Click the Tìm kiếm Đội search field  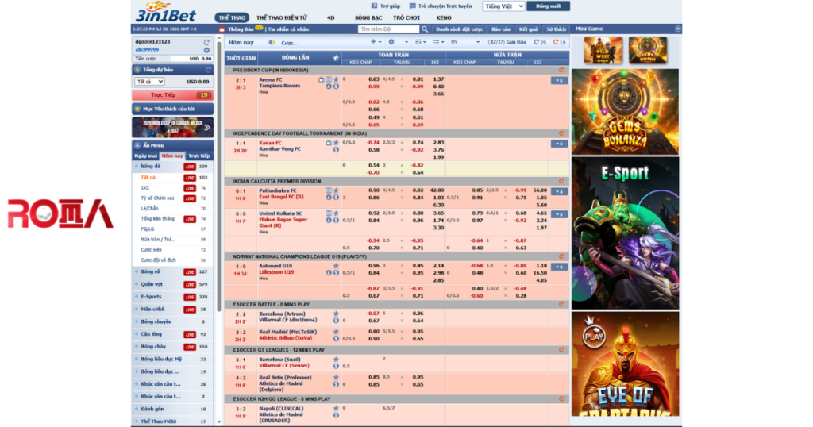(388, 29)
